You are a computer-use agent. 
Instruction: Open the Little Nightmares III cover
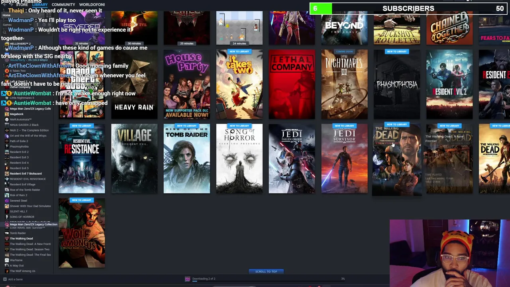[x=345, y=84]
